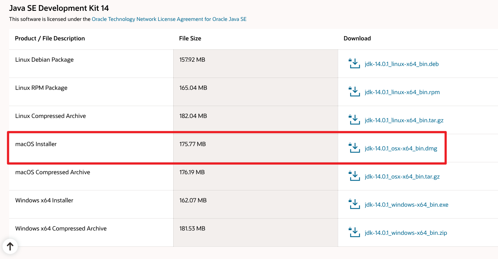Select the Windows x64 Installer row label

44,200
